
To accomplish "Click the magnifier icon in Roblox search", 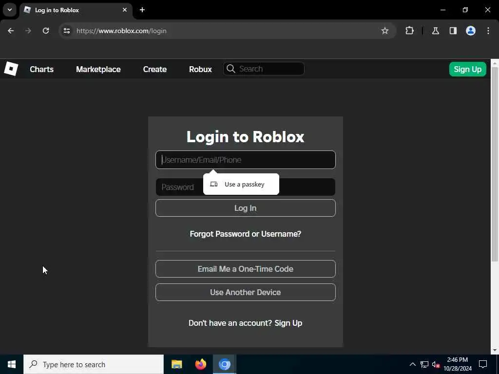I will click(230, 69).
